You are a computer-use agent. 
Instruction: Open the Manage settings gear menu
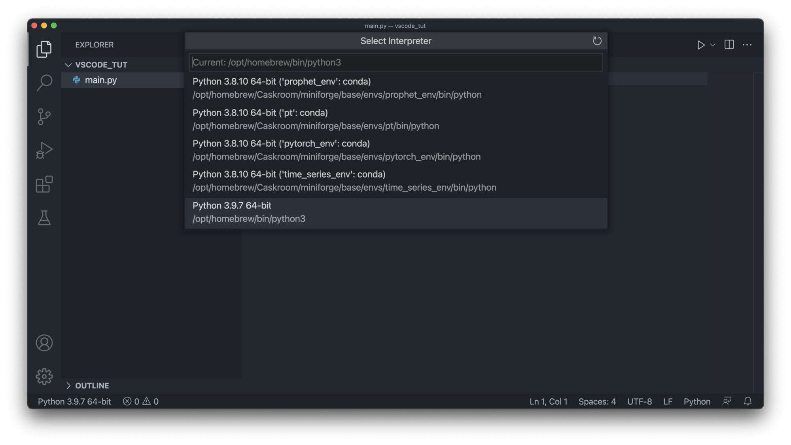(44, 376)
